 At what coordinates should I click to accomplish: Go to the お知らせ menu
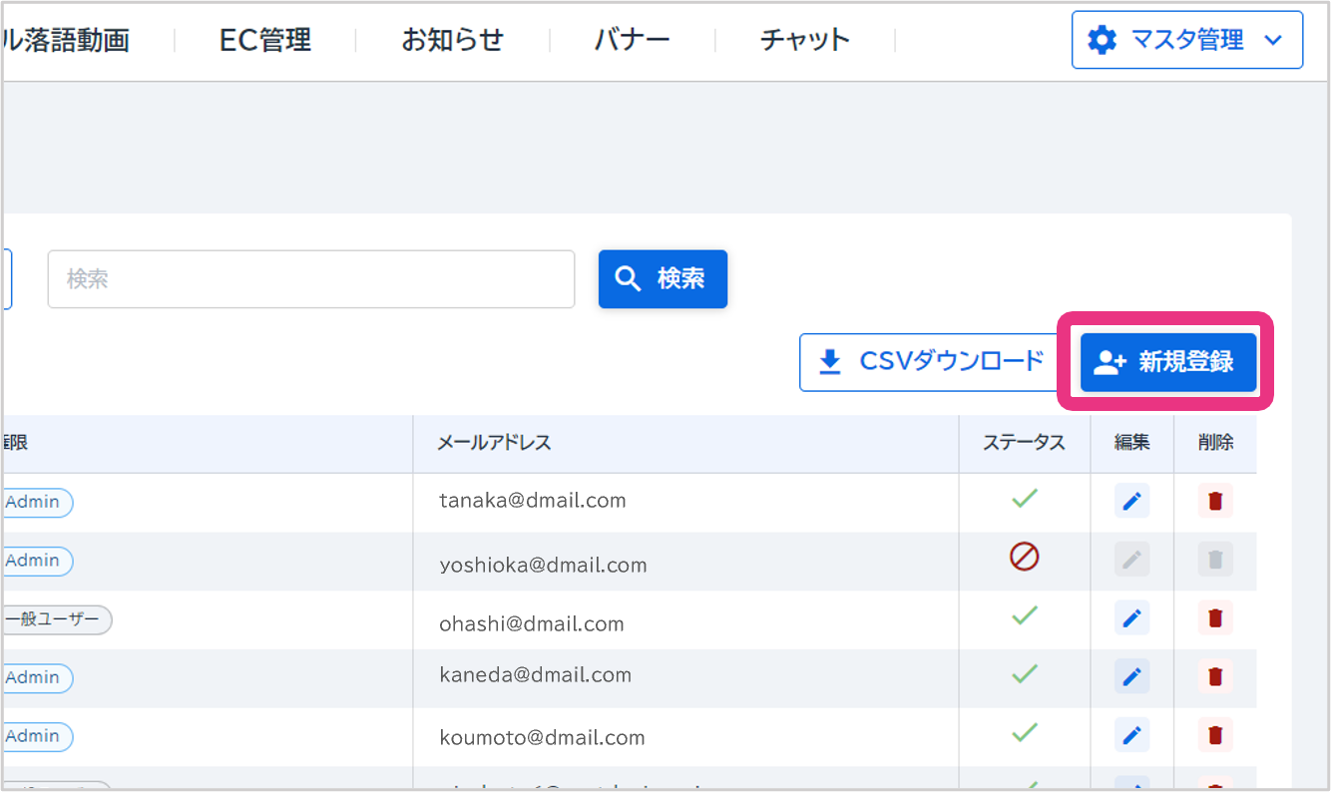click(x=452, y=40)
